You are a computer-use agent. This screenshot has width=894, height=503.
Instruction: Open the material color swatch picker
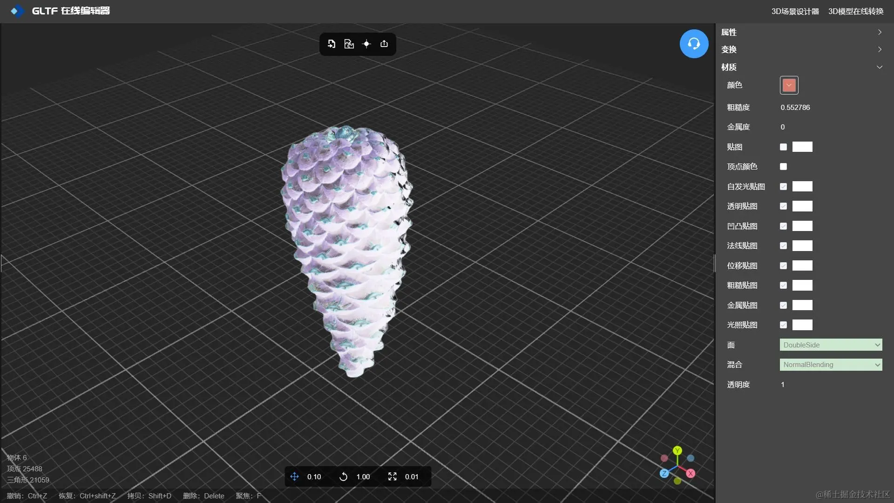coord(789,85)
